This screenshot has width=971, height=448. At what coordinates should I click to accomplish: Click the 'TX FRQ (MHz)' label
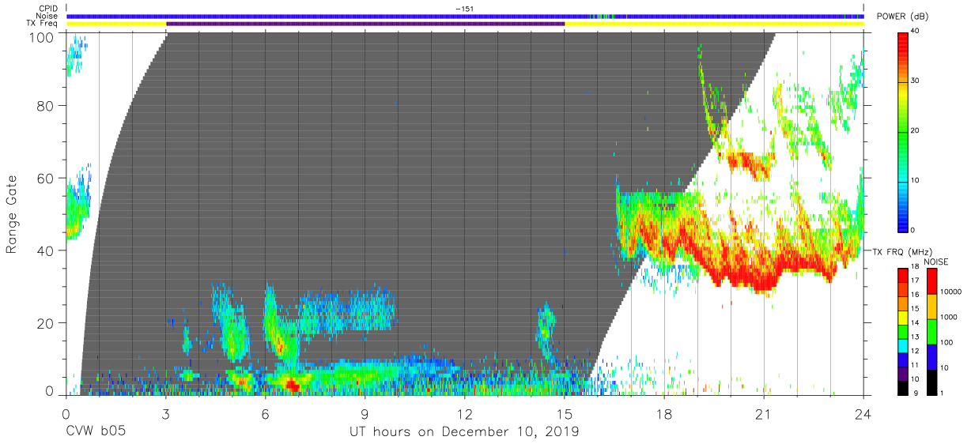click(x=904, y=251)
